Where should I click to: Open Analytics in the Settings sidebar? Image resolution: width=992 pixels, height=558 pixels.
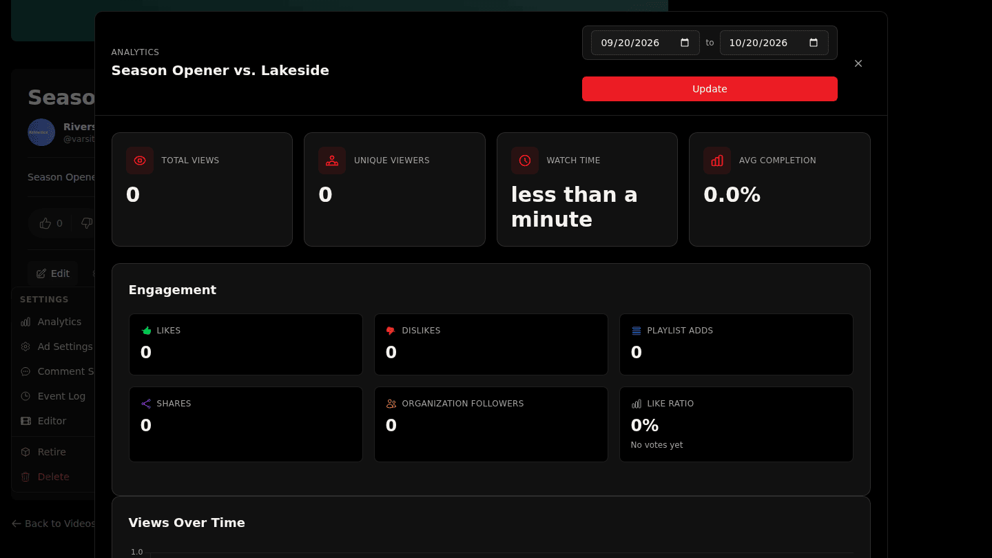(53, 322)
